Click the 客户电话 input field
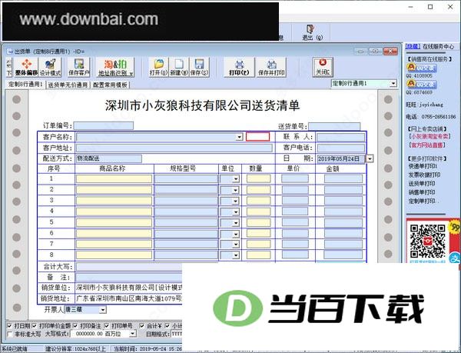This screenshot has height=353, width=461. (340, 148)
